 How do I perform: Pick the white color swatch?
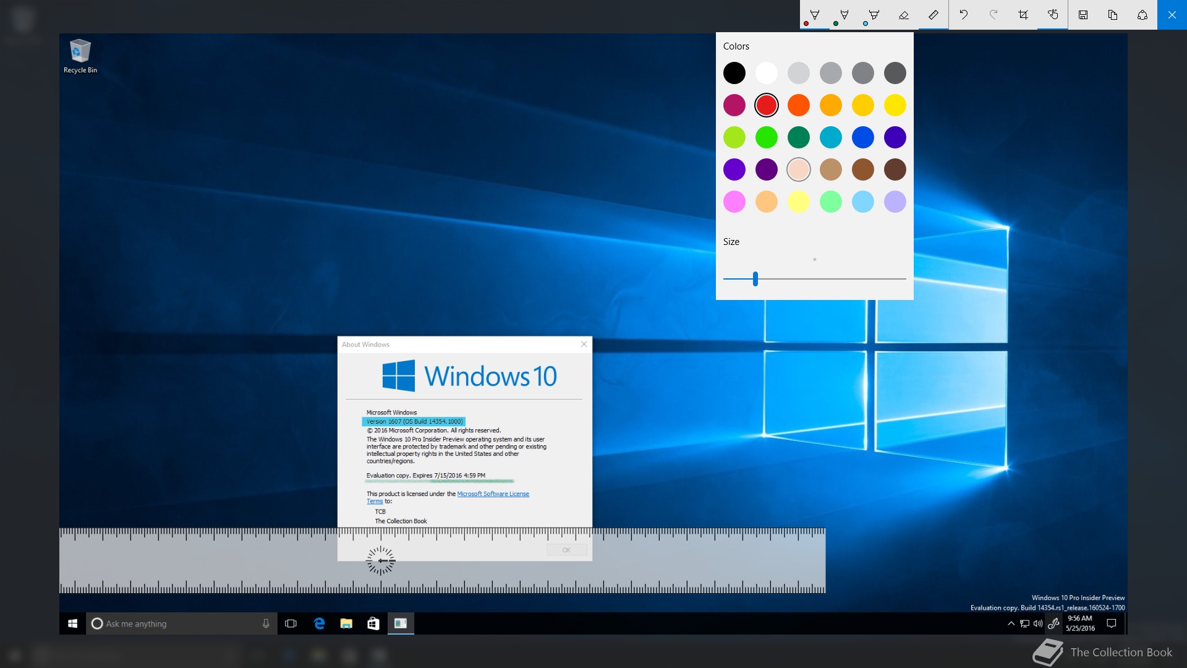pos(767,73)
